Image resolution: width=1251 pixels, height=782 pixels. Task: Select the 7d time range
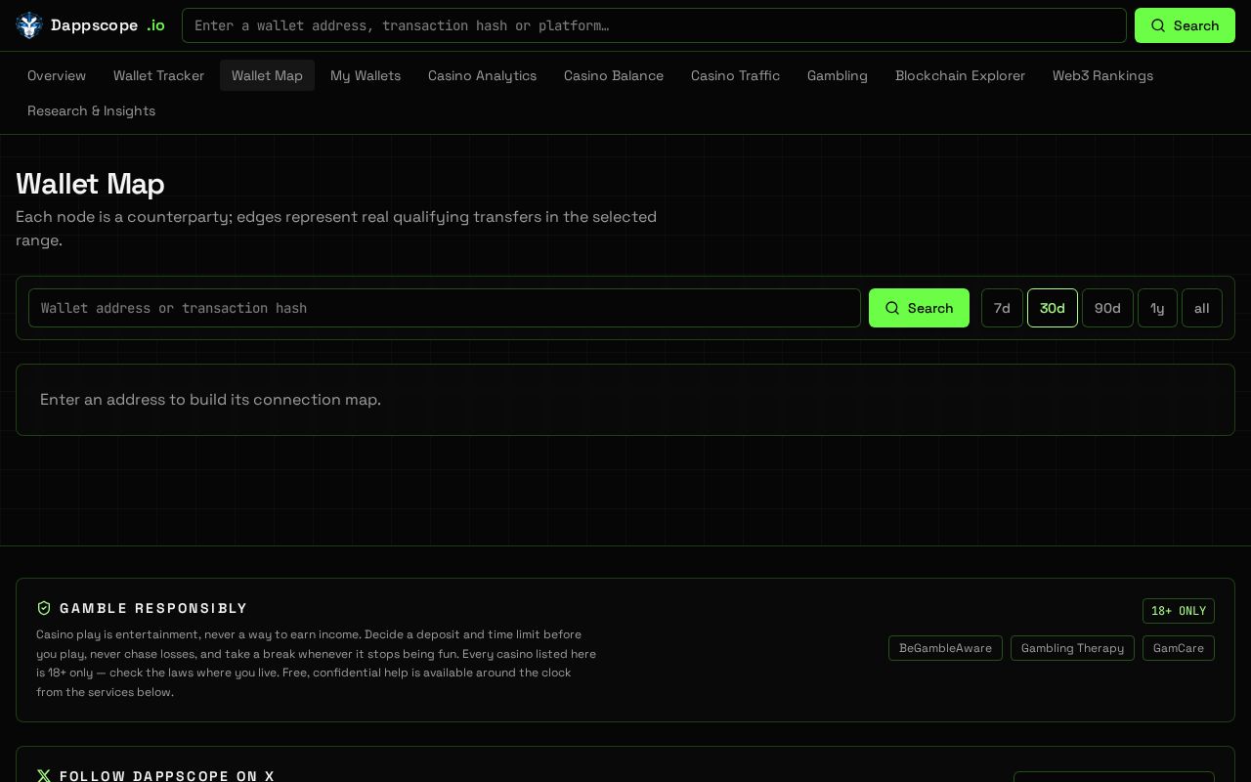coord(1002,308)
